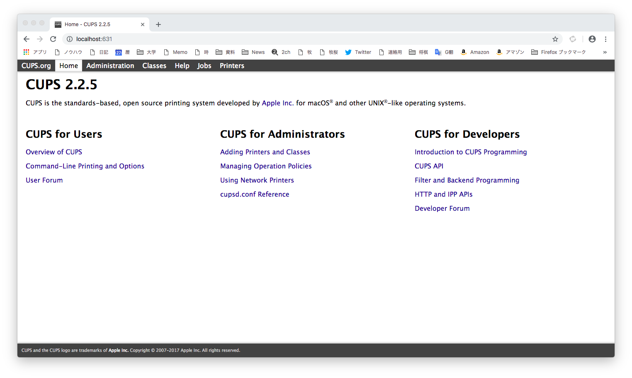Select the Home navigation tab
This screenshot has height=378, width=632.
pos(68,66)
